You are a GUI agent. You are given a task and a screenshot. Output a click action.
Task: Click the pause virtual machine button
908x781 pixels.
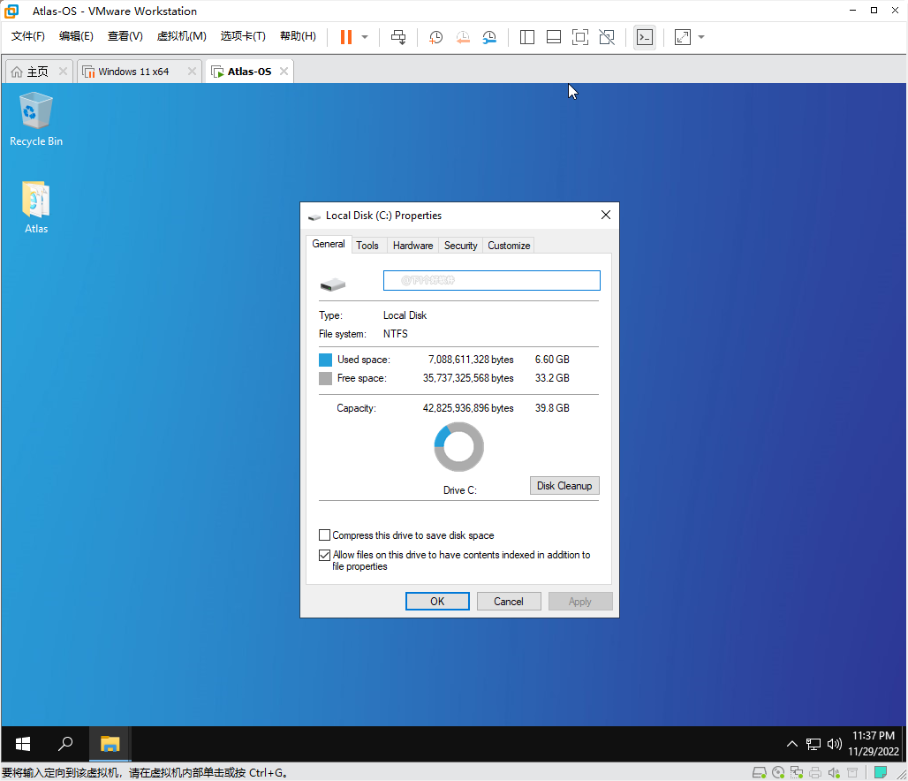(x=345, y=37)
